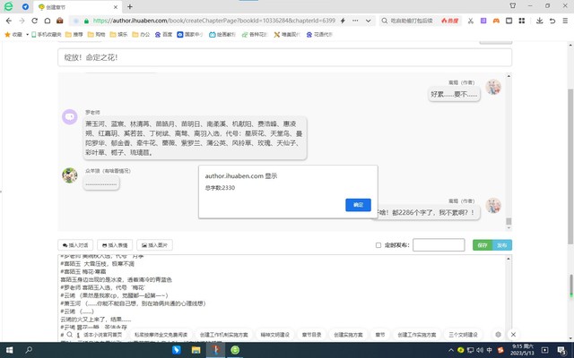The image size is (574, 358).
Task: Click the 众学徒 character avatar
Action: coord(69,175)
